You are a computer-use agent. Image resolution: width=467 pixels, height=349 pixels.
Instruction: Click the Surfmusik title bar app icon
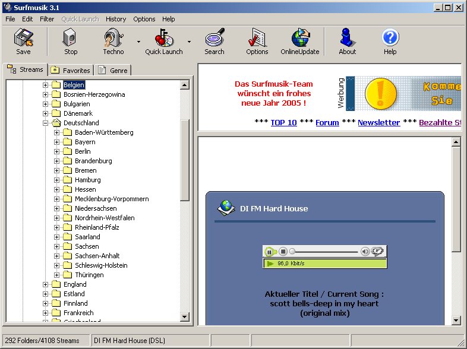8,8
